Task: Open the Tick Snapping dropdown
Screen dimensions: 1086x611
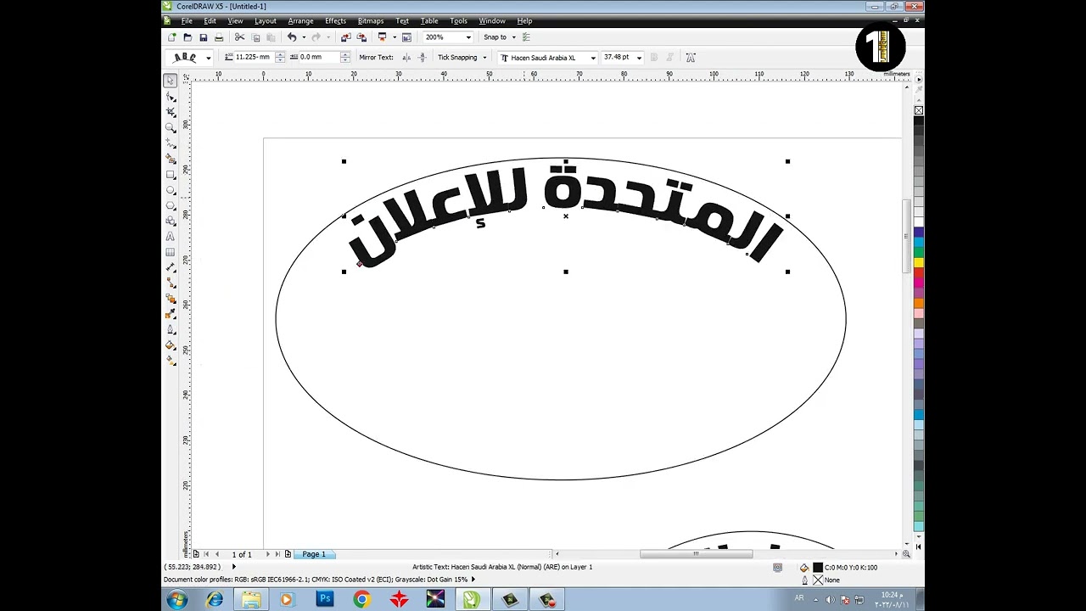Action: [484, 58]
